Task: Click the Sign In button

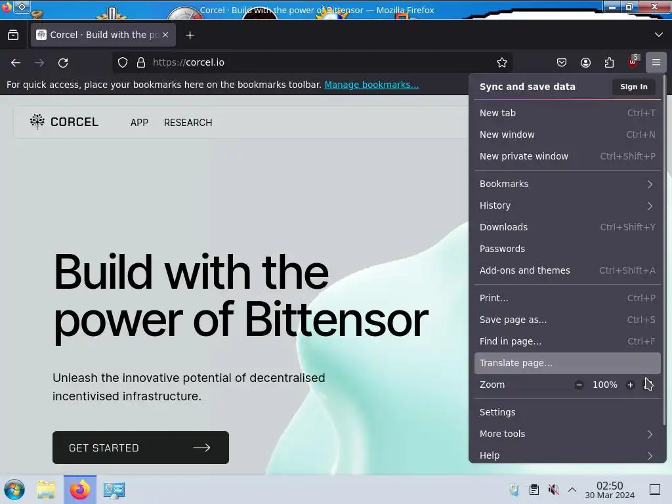Action: click(x=633, y=87)
